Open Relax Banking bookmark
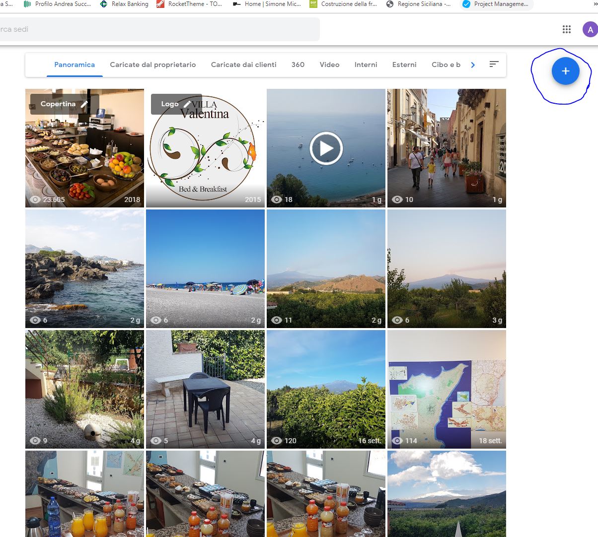 pos(125,4)
